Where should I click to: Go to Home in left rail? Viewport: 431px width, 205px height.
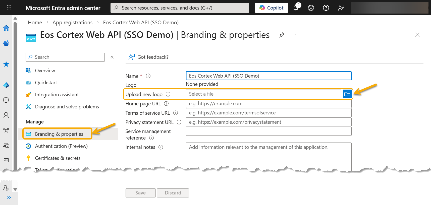pyautogui.click(x=6, y=28)
